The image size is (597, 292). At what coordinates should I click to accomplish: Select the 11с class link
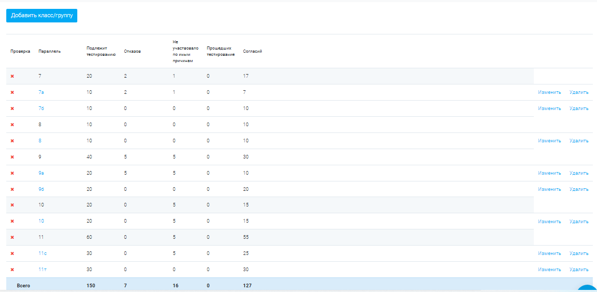pyautogui.click(x=42, y=253)
